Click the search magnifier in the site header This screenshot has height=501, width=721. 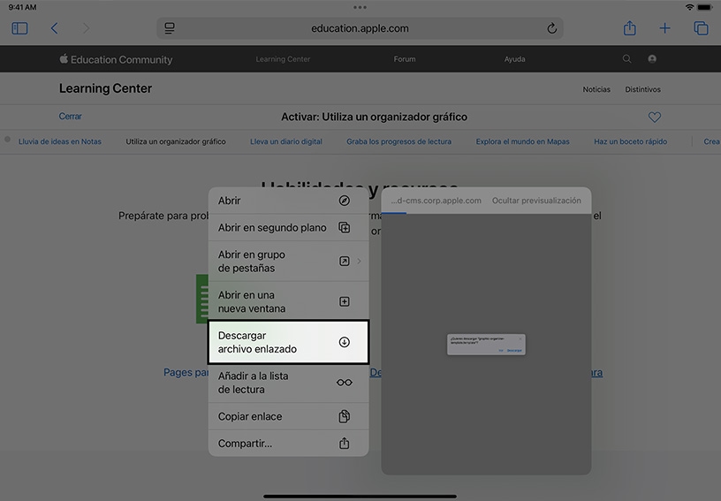tap(626, 59)
